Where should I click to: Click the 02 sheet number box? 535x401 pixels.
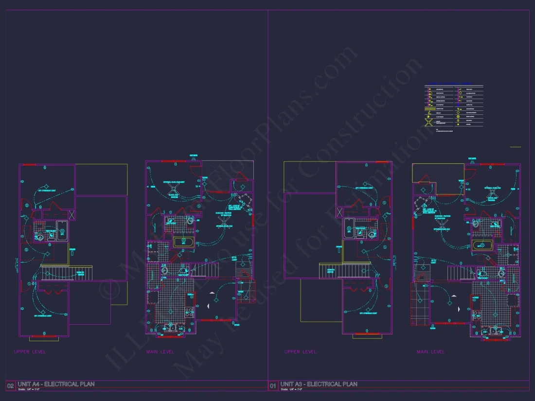[x=10, y=385]
